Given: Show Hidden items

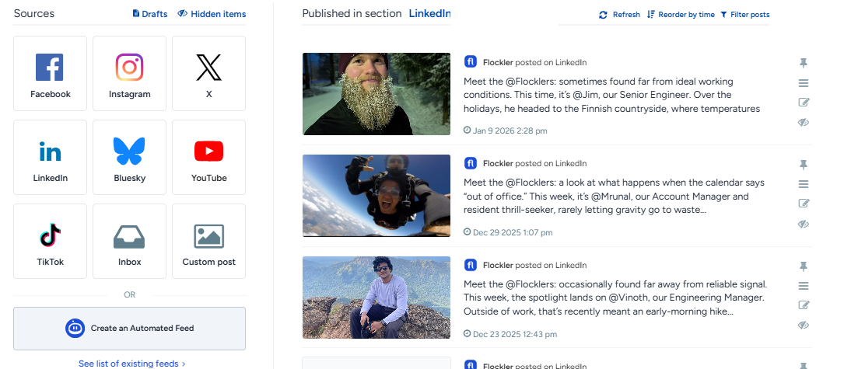Looking at the screenshot, I should [x=212, y=14].
